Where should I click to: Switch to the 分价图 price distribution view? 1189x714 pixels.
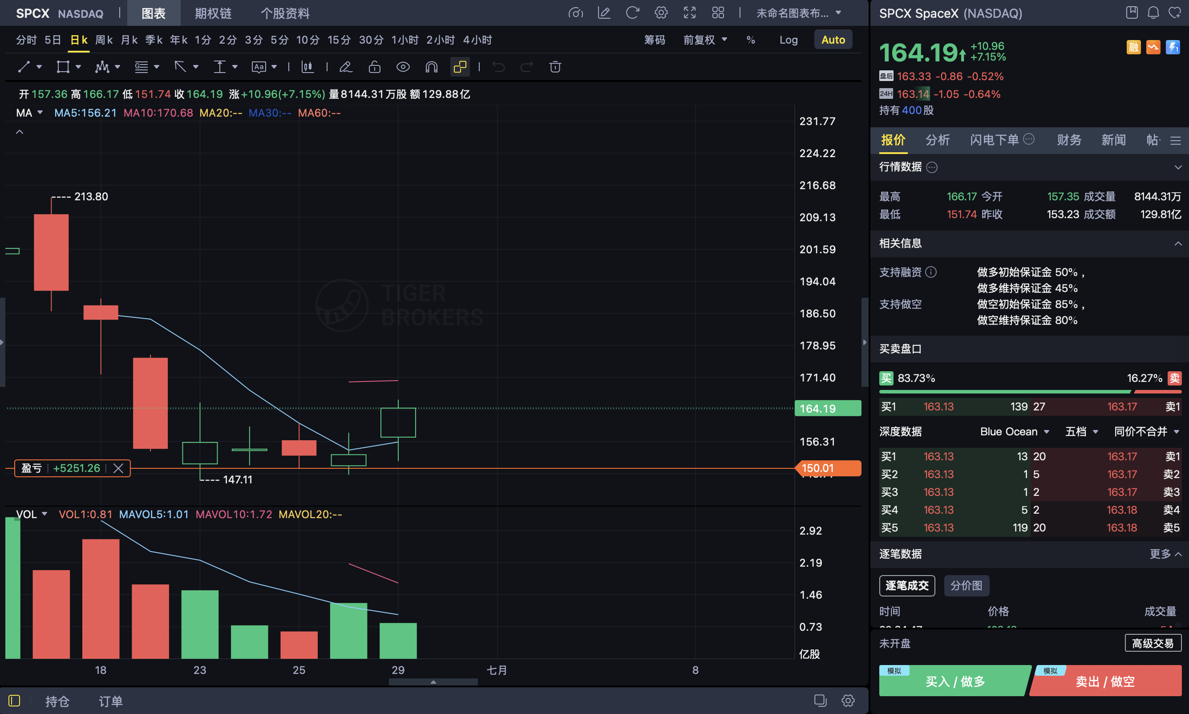click(x=967, y=585)
